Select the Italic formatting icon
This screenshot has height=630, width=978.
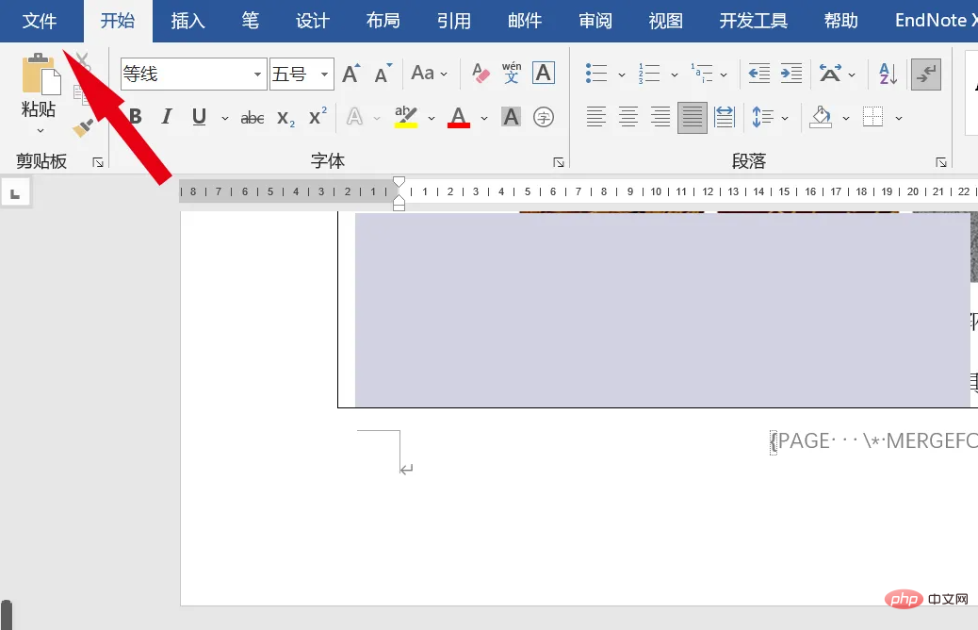pyautogui.click(x=167, y=116)
